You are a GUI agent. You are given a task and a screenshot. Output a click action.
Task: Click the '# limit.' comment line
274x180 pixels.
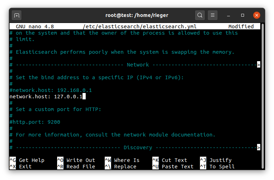click(x=22, y=39)
